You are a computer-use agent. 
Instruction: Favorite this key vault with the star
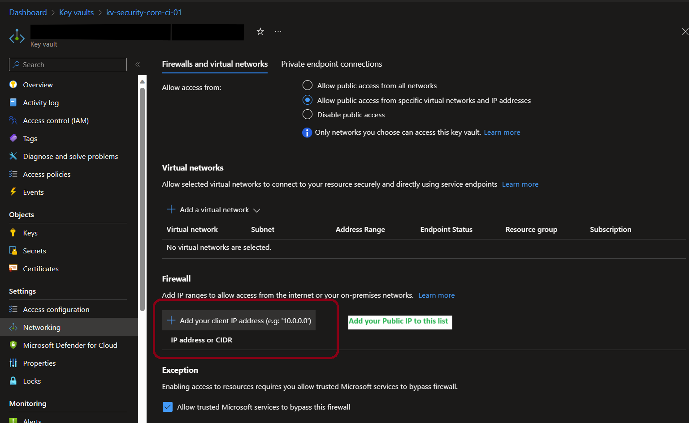click(260, 31)
